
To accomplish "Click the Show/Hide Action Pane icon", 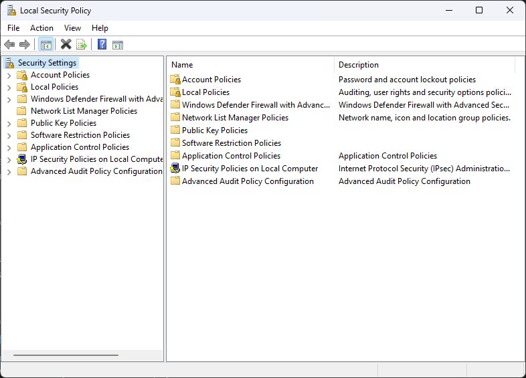I will (x=118, y=45).
